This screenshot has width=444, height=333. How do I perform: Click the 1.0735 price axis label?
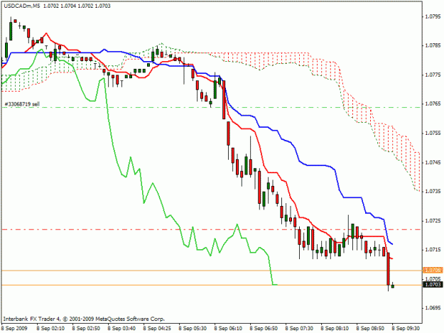click(x=433, y=191)
